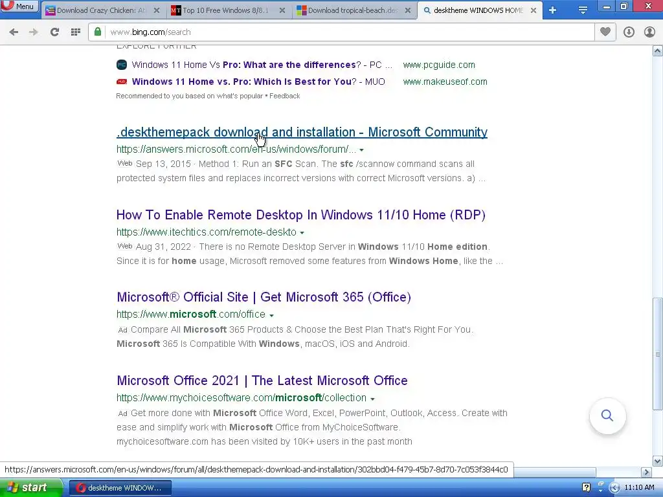Screen dimensions: 663x497
Task: Open a new tab with plus icon
Action: (x=553, y=10)
